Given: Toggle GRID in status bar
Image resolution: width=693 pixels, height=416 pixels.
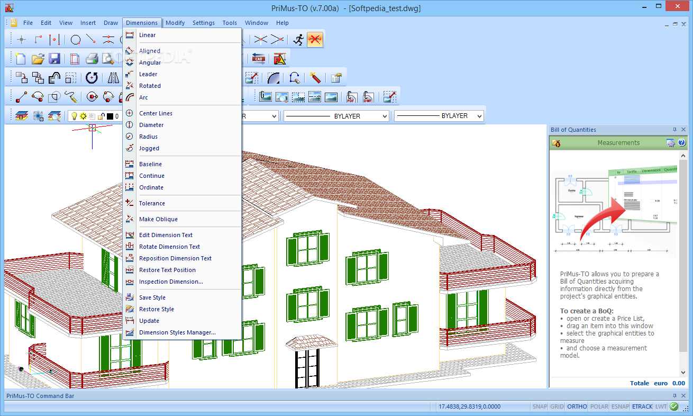Looking at the screenshot, I should 557,406.
